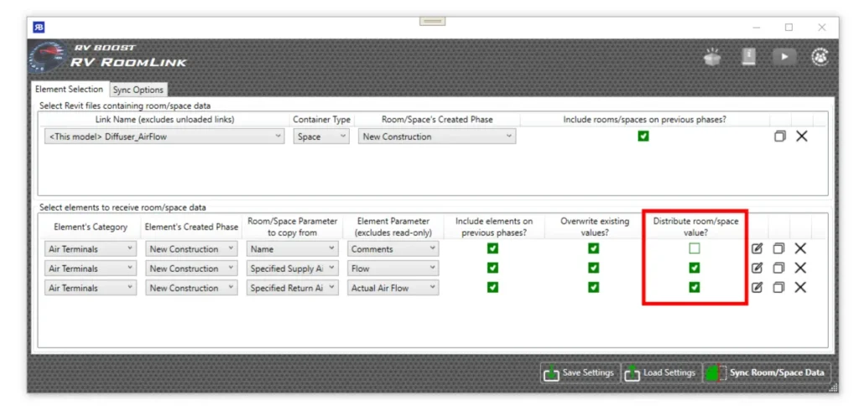The width and height of the screenshot is (859, 416).
Task: Delete the Diffuser_AirFlow link row
Action: pos(801,137)
